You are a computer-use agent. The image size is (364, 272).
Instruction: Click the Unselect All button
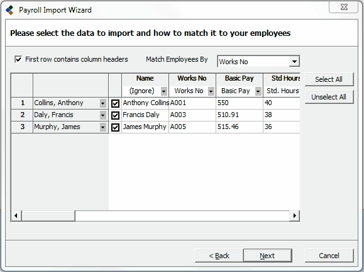(x=329, y=97)
